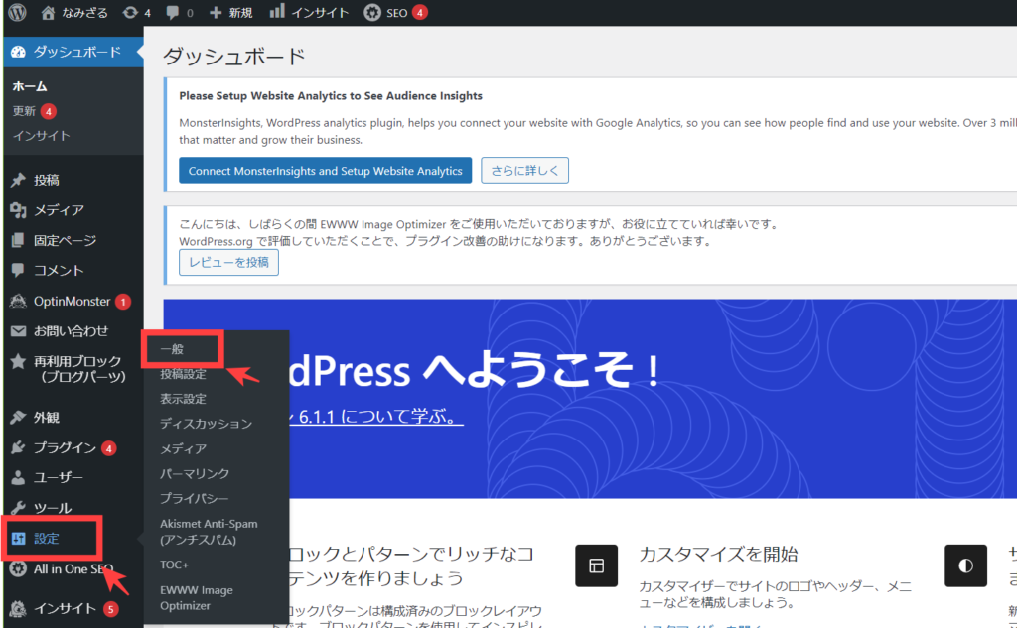Click the plug icon beside プラグイン
The width and height of the screenshot is (1017, 628).
(x=18, y=447)
